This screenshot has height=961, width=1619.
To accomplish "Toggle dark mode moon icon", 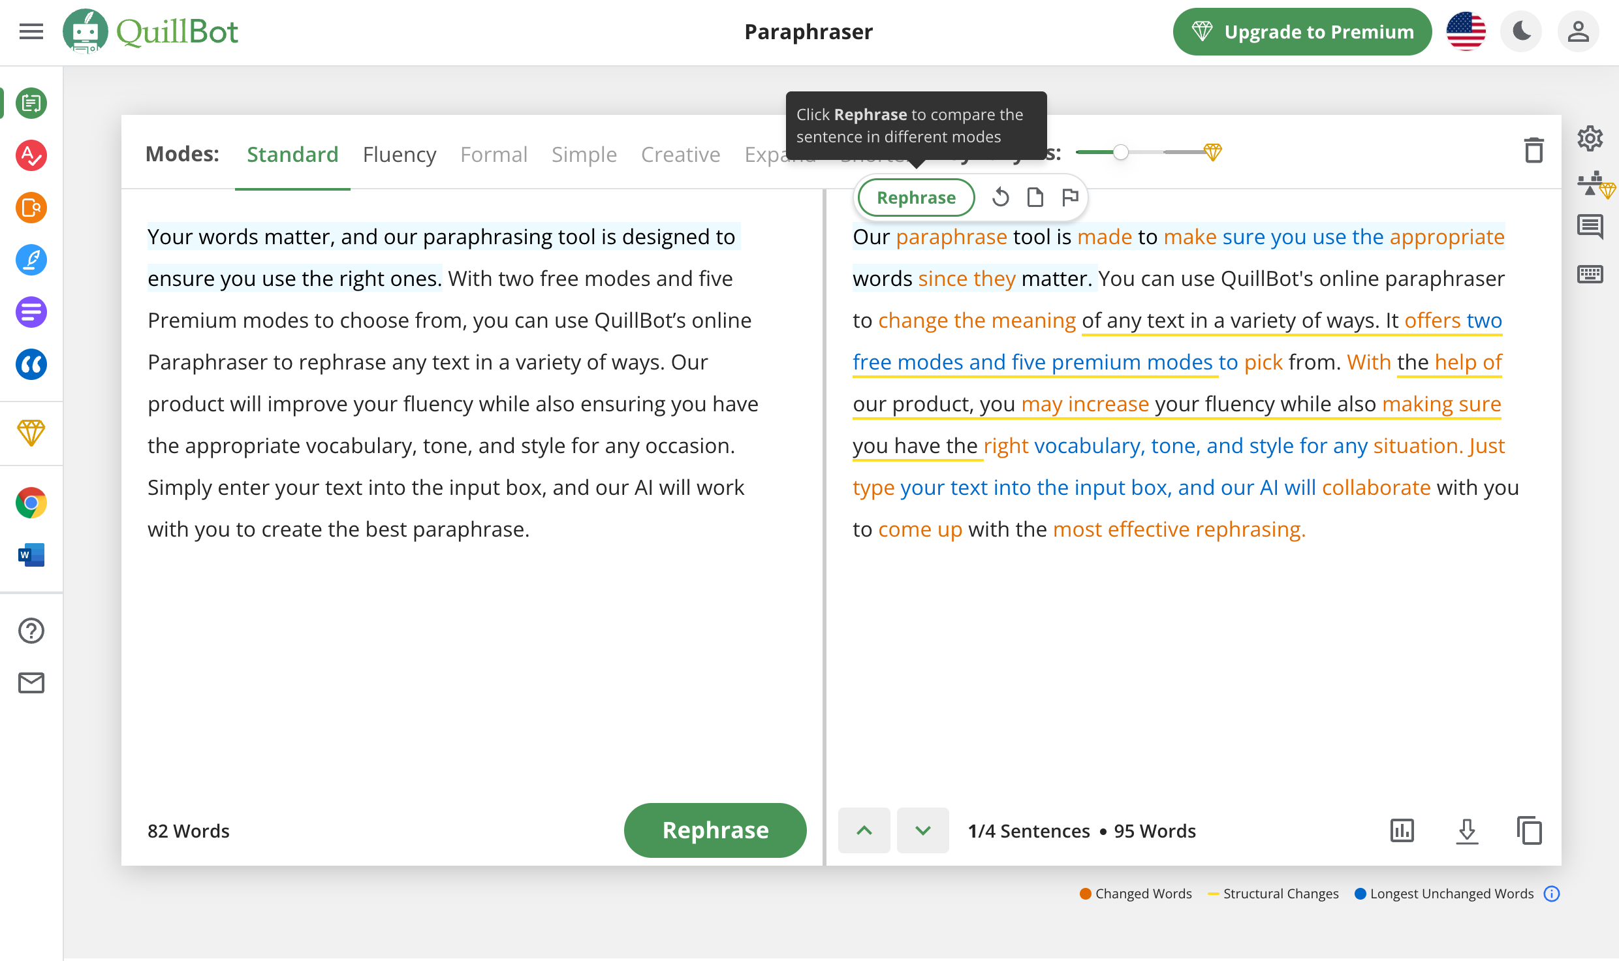I will tap(1521, 31).
